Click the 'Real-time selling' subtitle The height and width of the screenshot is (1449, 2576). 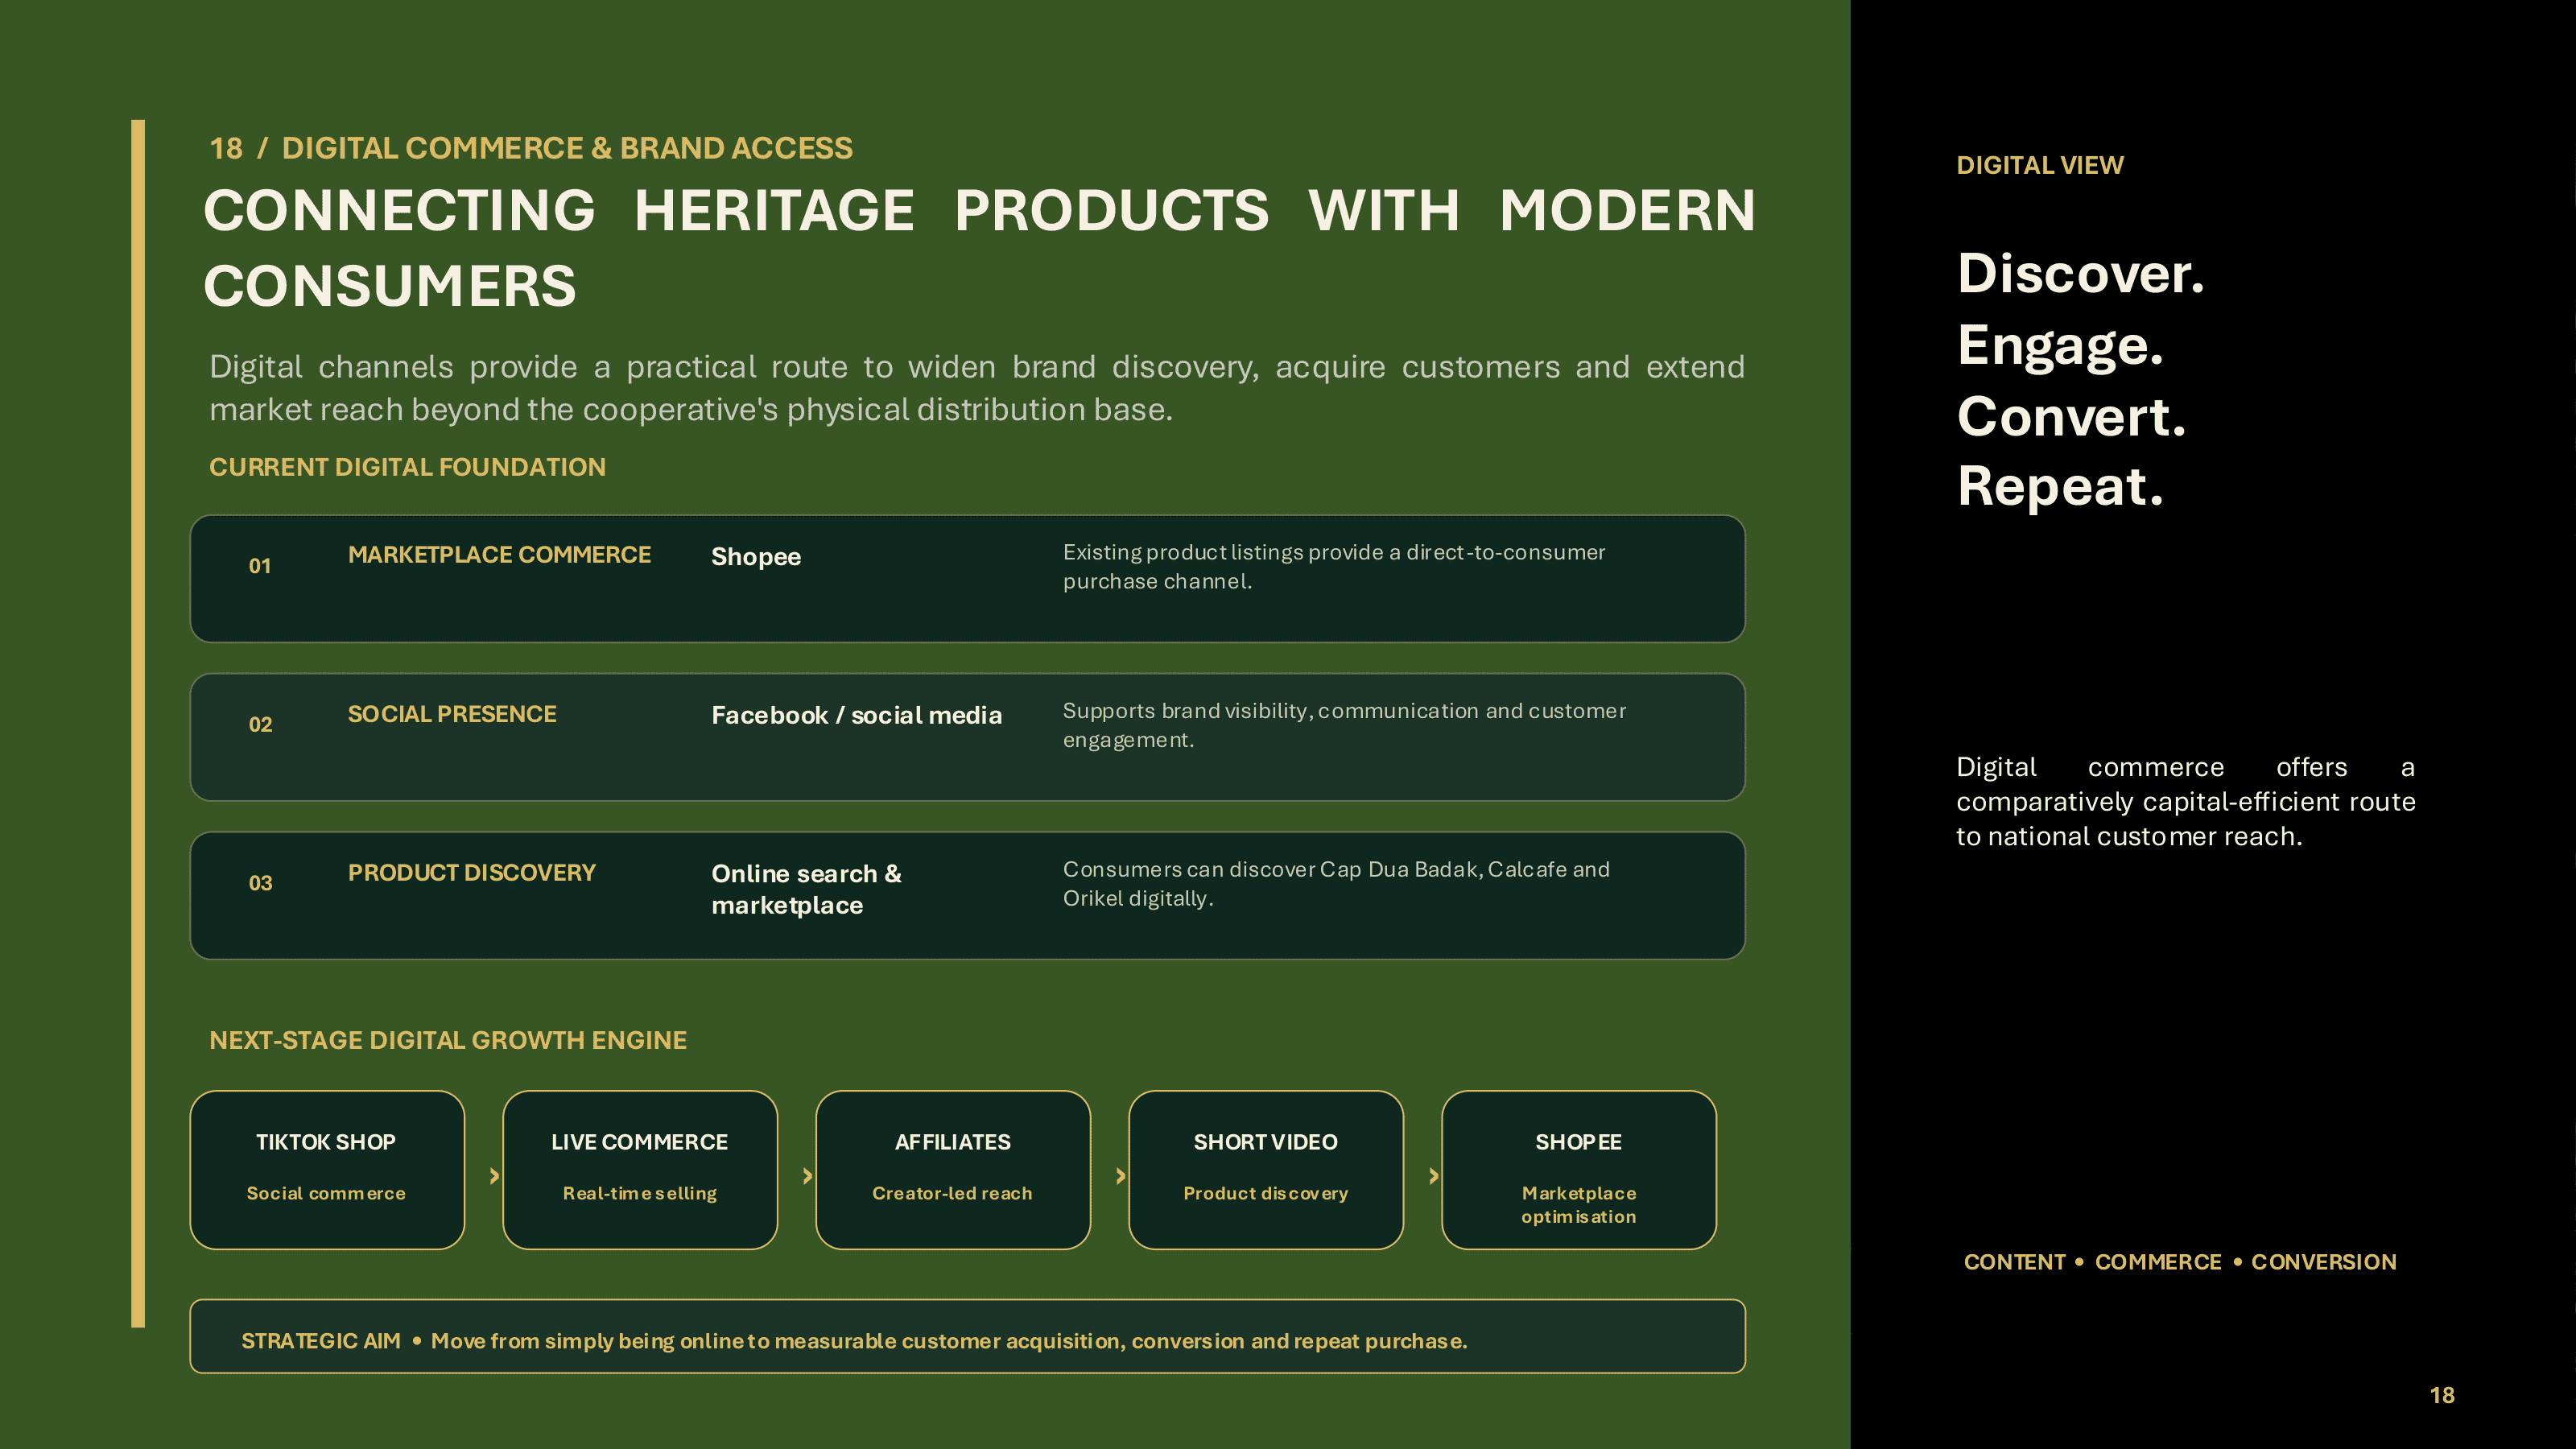[x=640, y=1193]
